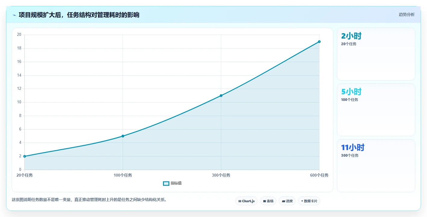Image resolution: width=427 pixels, height=217 pixels.
Task: Open the 11小时 data card
Action: coord(376,165)
